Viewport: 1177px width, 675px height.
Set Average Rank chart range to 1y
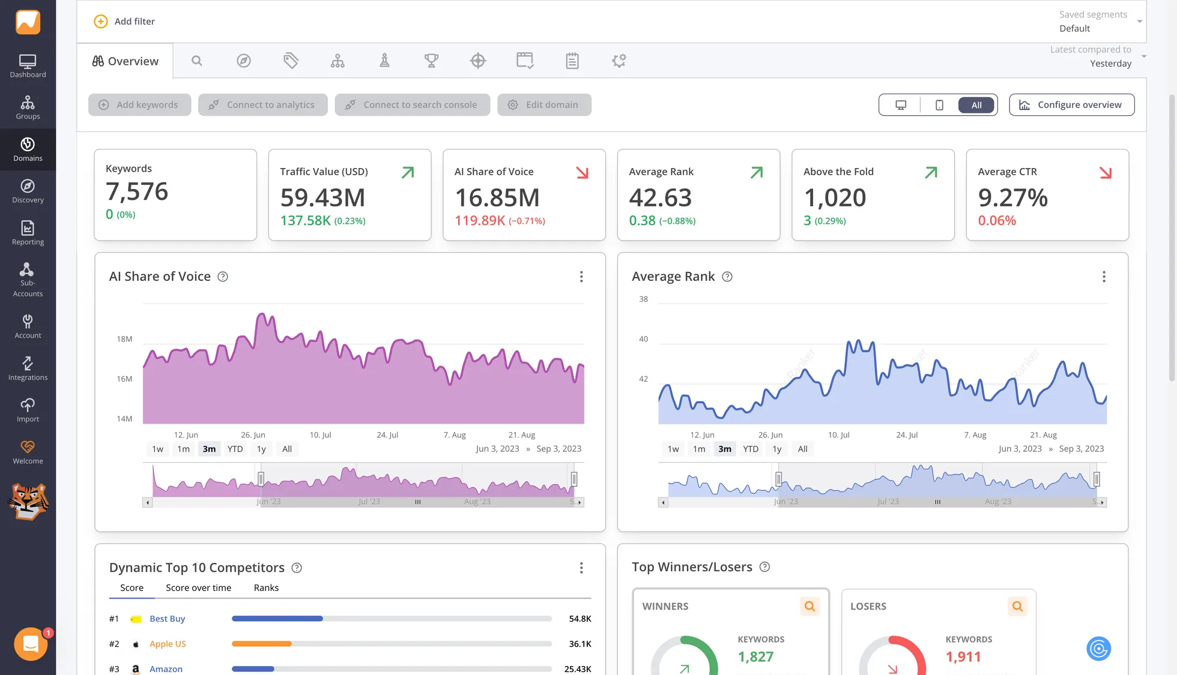click(x=776, y=449)
